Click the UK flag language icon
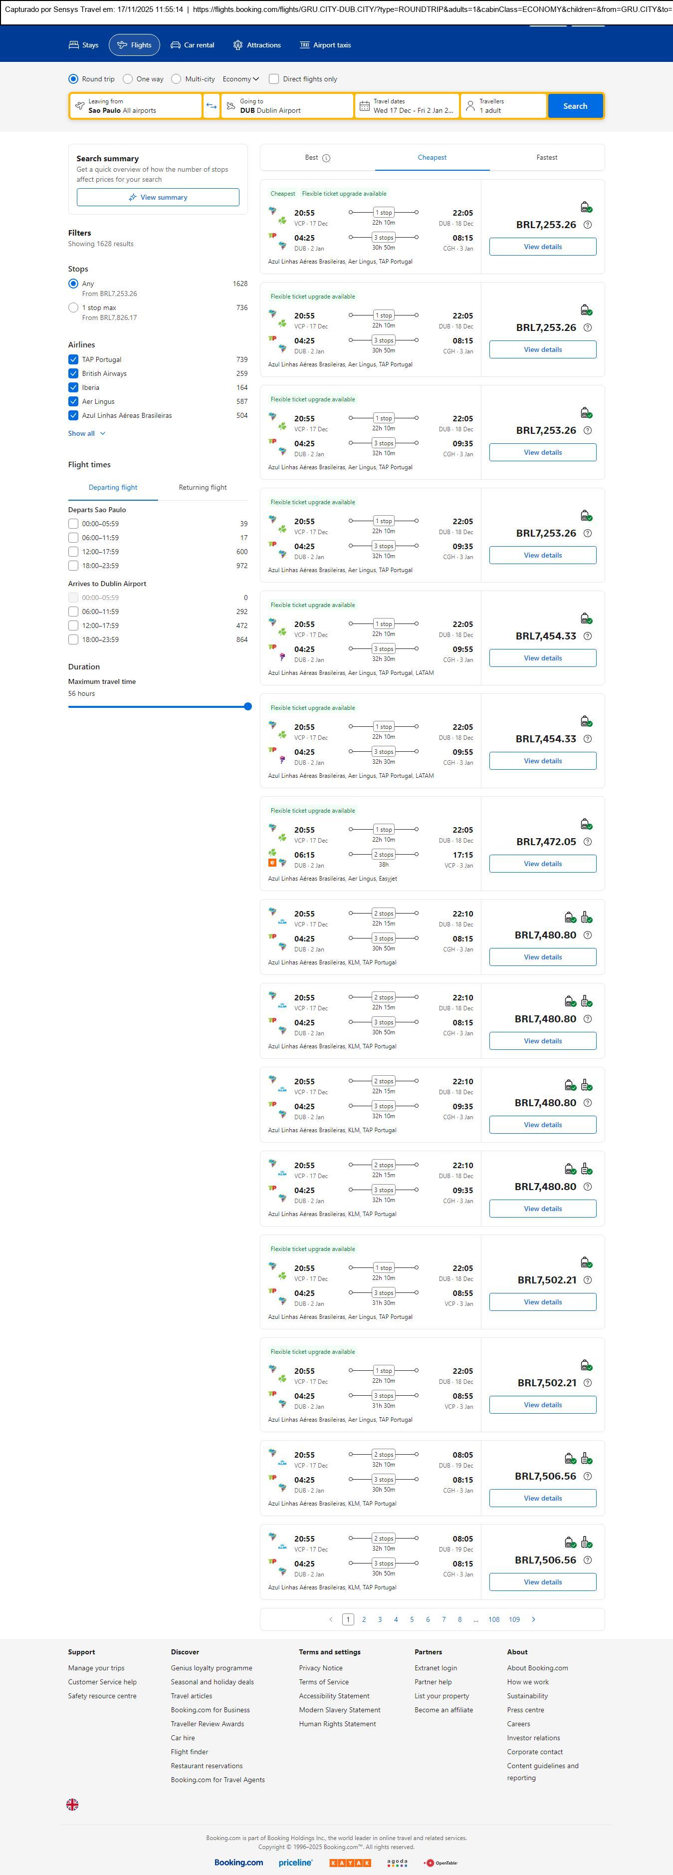Image resolution: width=673 pixels, height=1875 pixels. [72, 1805]
